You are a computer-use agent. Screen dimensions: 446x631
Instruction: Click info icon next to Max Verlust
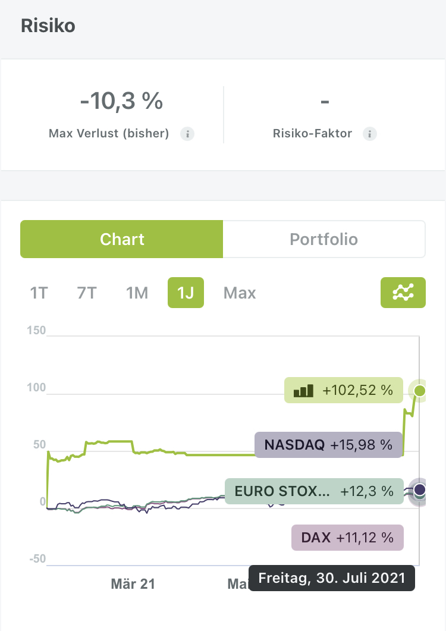coord(187,134)
